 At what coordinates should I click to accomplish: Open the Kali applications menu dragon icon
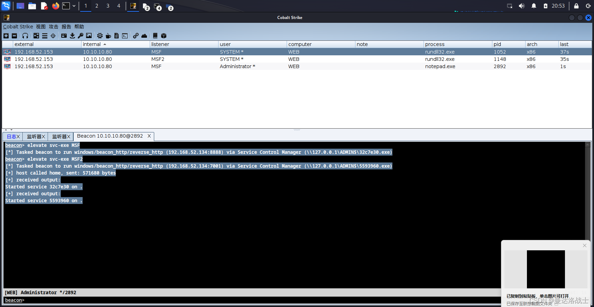pyautogui.click(x=6, y=6)
